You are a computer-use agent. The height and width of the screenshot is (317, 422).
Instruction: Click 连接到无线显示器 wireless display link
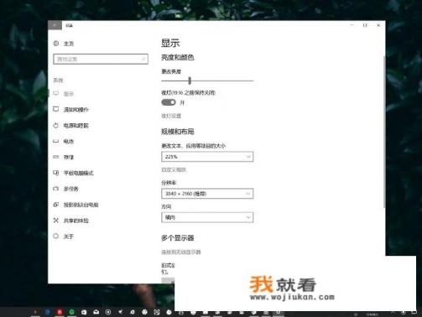point(181,252)
